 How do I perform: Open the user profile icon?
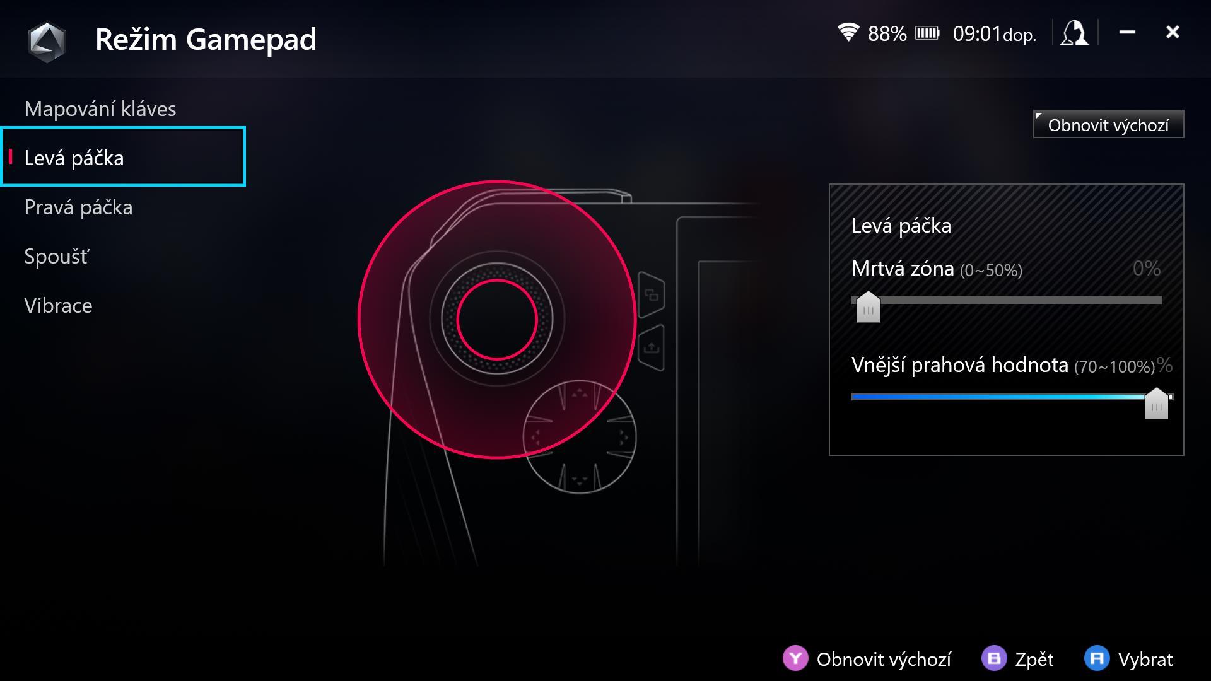pyautogui.click(x=1074, y=33)
